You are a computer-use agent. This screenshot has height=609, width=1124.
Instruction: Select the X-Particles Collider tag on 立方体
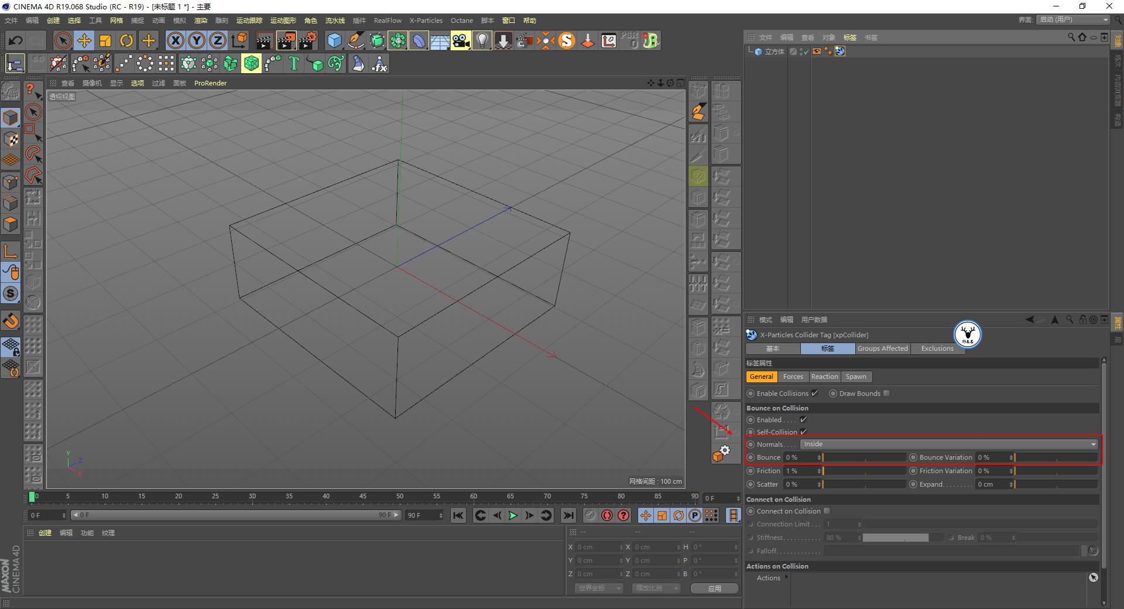839,52
